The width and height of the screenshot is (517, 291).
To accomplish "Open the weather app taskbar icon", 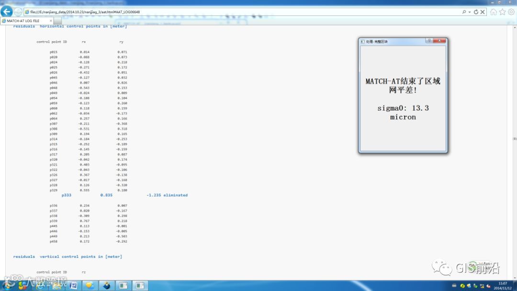I will (x=90, y=285).
